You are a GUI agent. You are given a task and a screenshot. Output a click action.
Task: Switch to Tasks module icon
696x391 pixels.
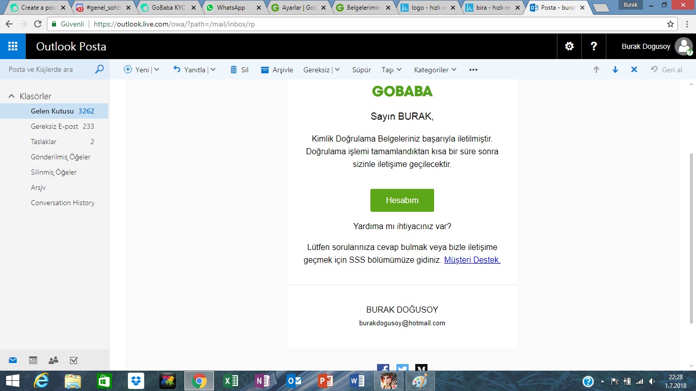73,360
